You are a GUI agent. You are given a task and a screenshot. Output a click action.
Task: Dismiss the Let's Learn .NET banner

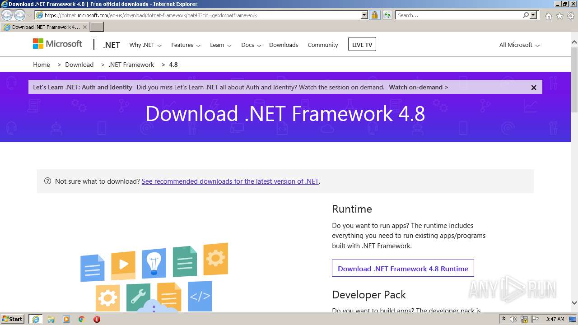[x=534, y=88]
